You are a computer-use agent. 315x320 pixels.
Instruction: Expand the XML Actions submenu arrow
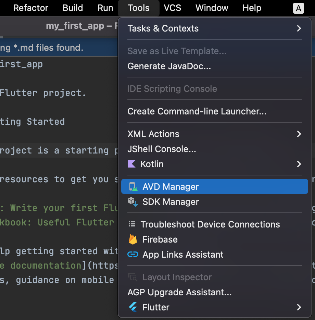pos(299,134)
